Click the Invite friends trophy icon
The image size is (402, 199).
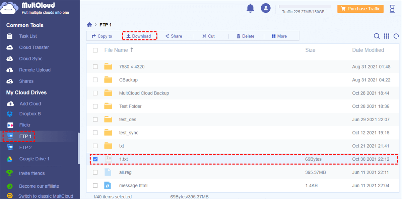tap(10, 173)
